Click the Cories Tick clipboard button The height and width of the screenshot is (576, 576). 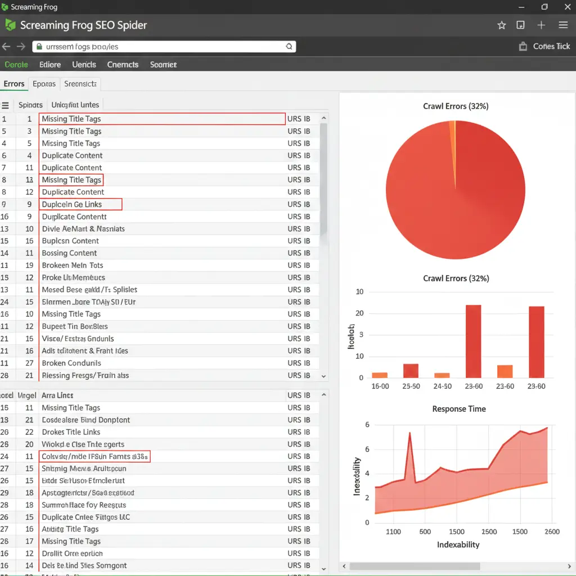coord(544,47)
